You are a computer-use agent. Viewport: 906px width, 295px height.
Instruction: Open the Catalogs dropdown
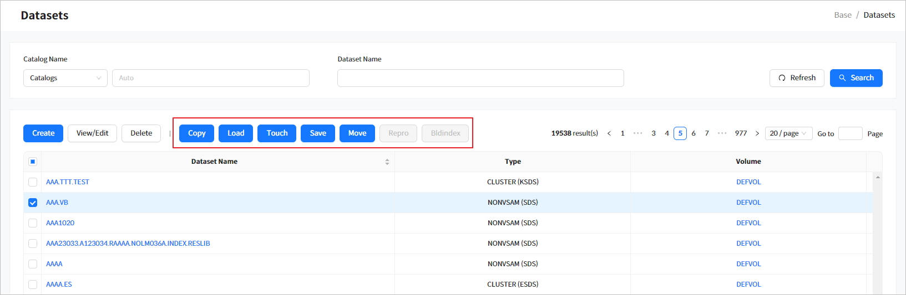[x=65, y=78]
